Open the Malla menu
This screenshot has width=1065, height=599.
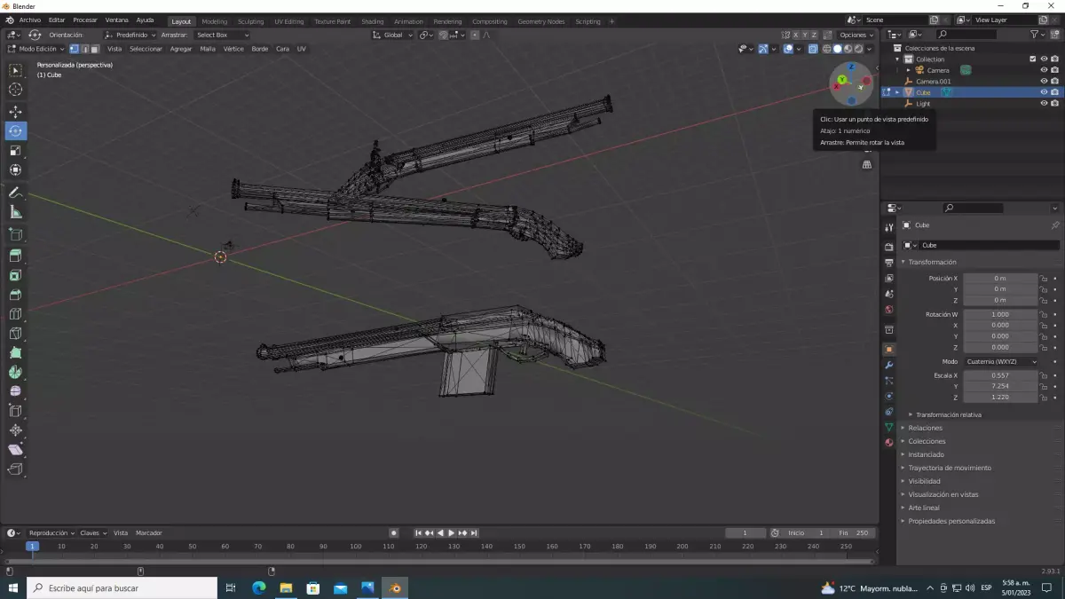click(x=208, y=49)
